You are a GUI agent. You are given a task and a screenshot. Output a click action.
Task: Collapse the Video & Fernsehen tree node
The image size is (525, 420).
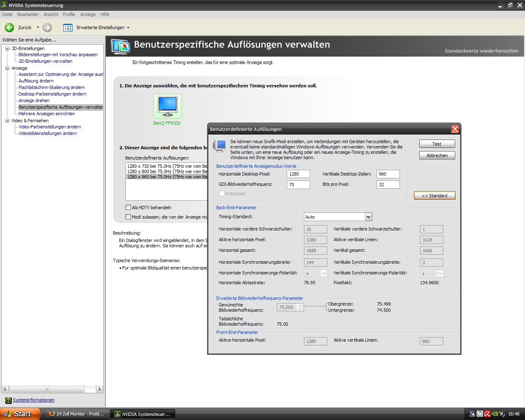7,121
